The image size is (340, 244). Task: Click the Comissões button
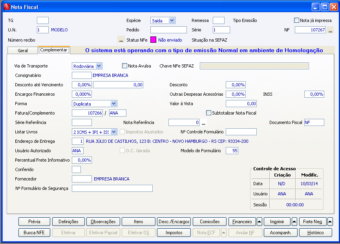[x=210, y=222]
